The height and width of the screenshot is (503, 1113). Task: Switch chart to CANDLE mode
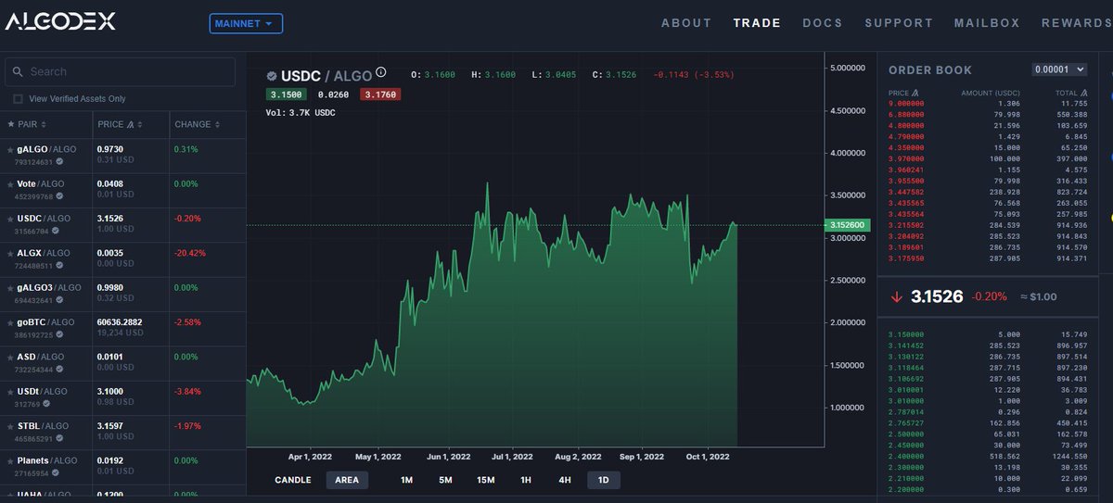[x=293, y=480]
